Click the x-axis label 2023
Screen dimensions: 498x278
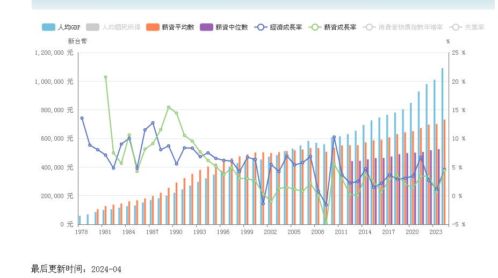click(x=436, y=232)
